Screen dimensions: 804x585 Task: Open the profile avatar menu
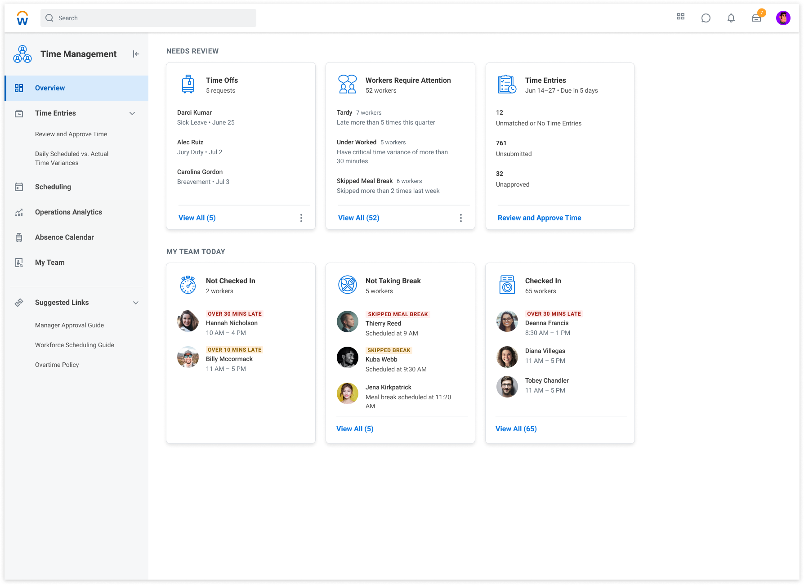point(783,18)
